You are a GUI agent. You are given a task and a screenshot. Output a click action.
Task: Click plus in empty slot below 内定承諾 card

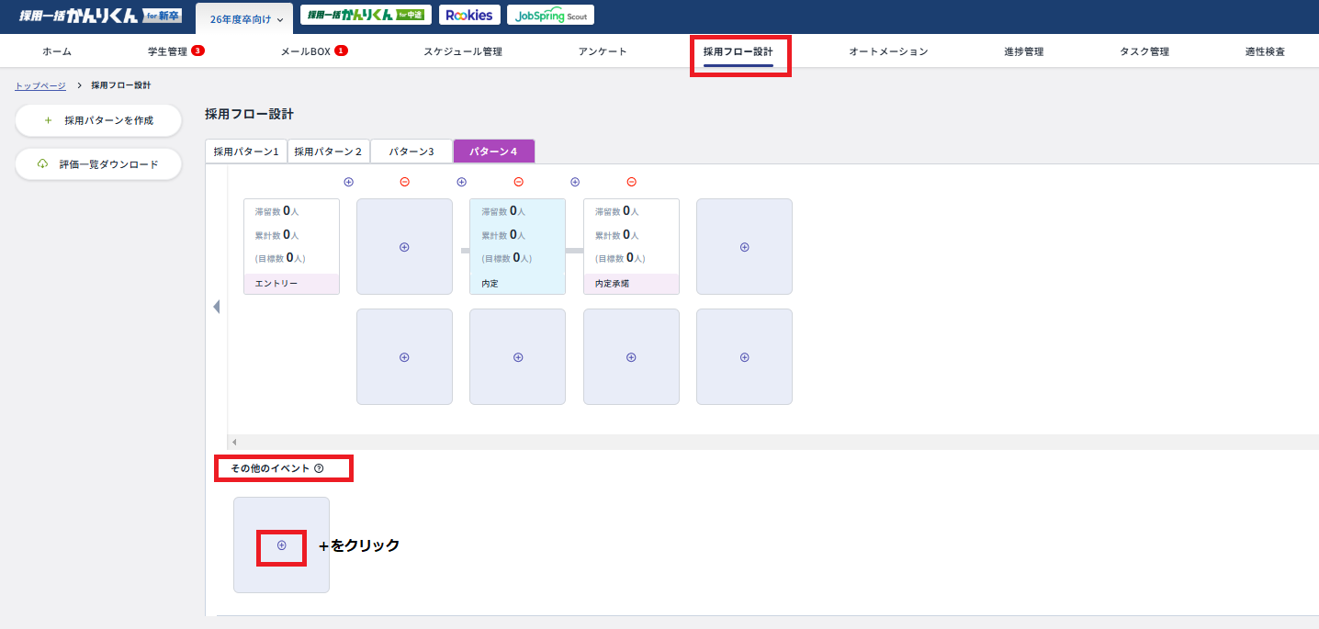point(631,357)
